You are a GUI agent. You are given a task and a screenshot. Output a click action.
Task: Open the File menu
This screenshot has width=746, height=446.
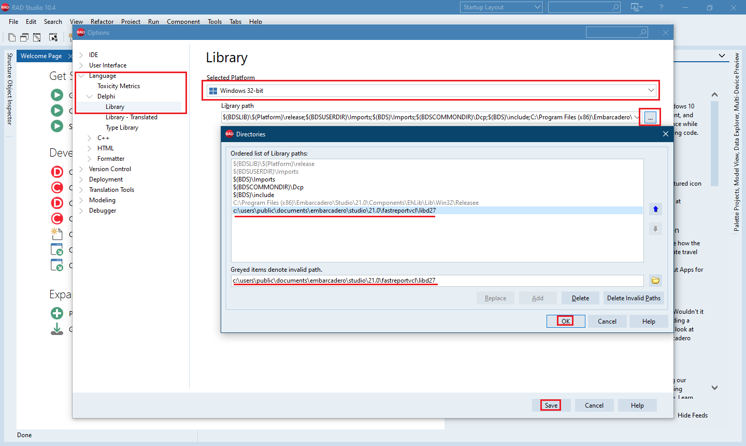coord(13,22)
